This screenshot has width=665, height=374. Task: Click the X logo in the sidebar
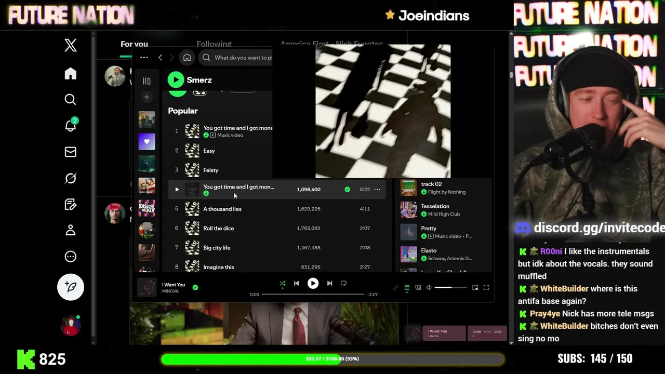(71, 45)
